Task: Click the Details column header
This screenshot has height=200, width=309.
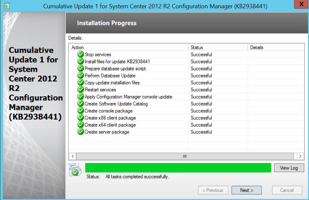Action: 276,47
